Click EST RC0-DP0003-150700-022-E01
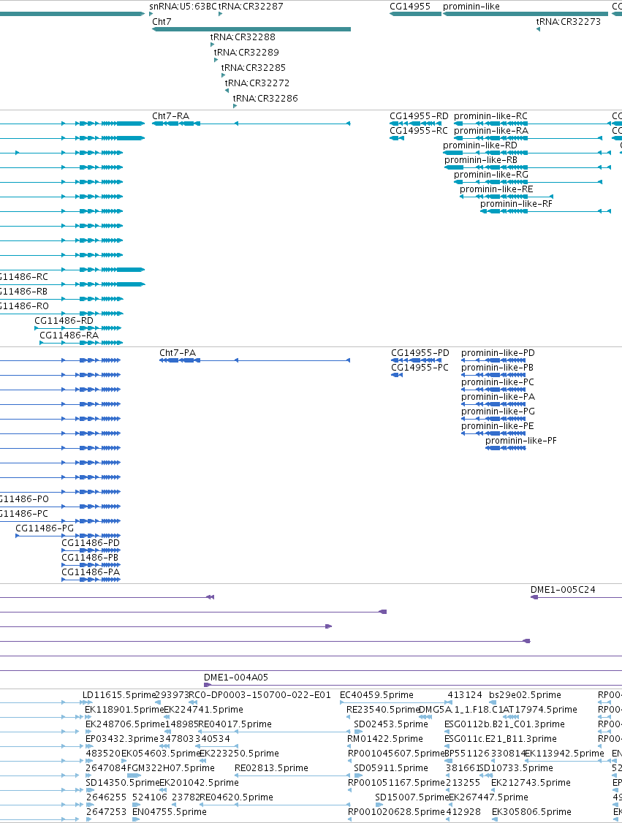 259,695
